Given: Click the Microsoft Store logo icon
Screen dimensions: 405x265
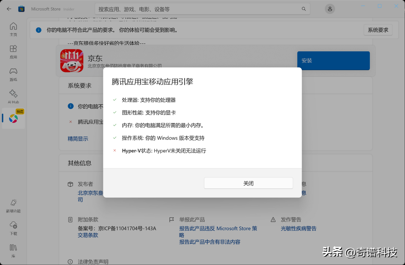Looking at the screenshot, I should (x=21, y=9).
